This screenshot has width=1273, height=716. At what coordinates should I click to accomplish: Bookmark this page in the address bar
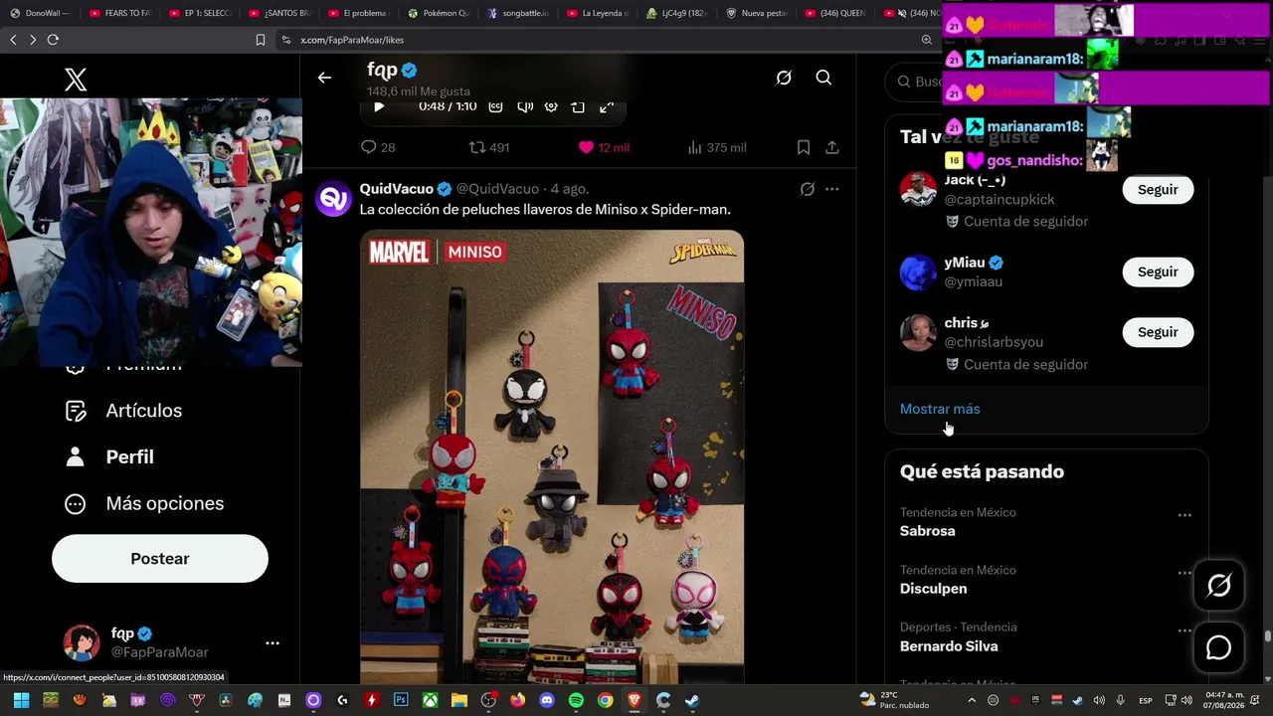coord(261,40)
